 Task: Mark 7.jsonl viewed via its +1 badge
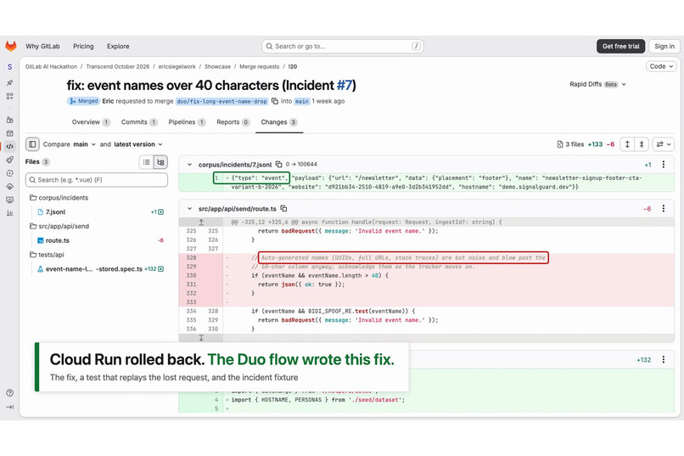click(158, 212)
